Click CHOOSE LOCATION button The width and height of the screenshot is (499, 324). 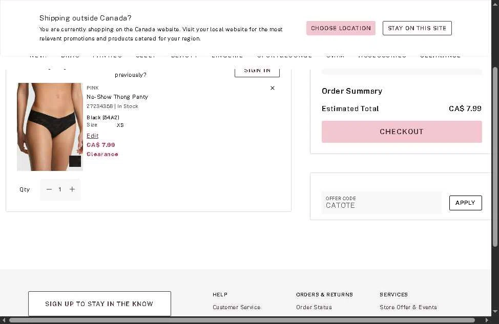coord(341,28)
